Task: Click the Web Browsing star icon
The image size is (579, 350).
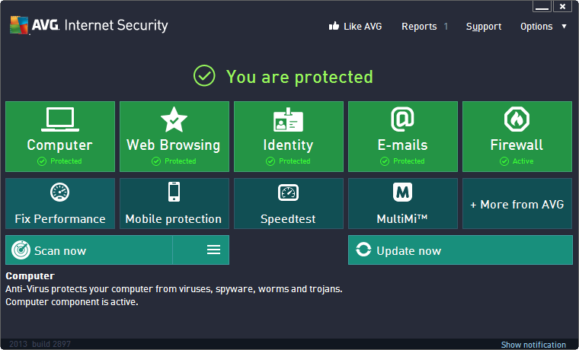Action: coord(174,119)
